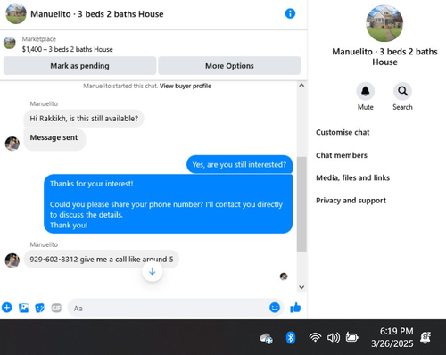
Task: Click the 929-602-8312 message
Action: pos(102,260)
